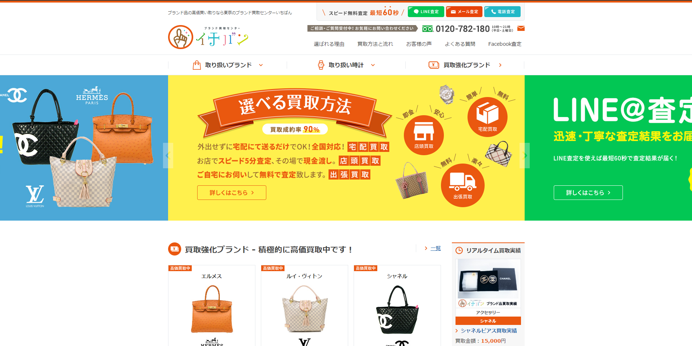The height and width of the screenshot is (346, 692).
Task: Open the よくある質問 menu item
Action: [460, 44]
